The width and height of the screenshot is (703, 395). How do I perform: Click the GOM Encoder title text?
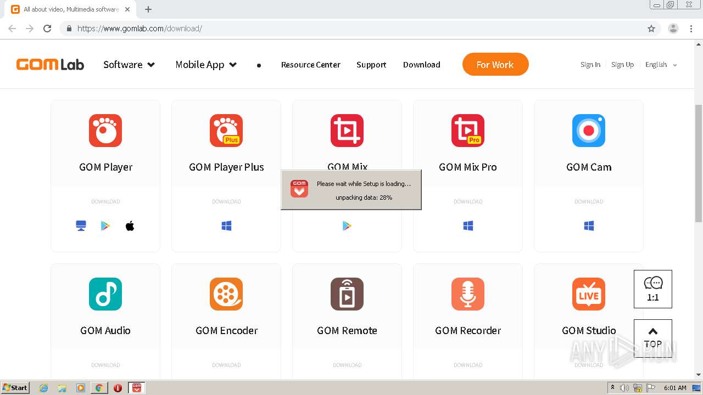pos(226,330)
